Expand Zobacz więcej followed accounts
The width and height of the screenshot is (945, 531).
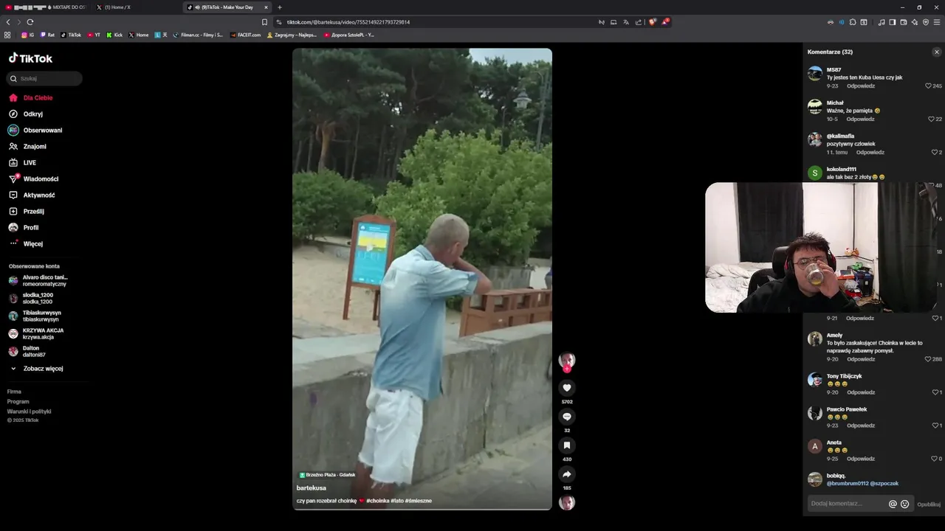[37, 369]
